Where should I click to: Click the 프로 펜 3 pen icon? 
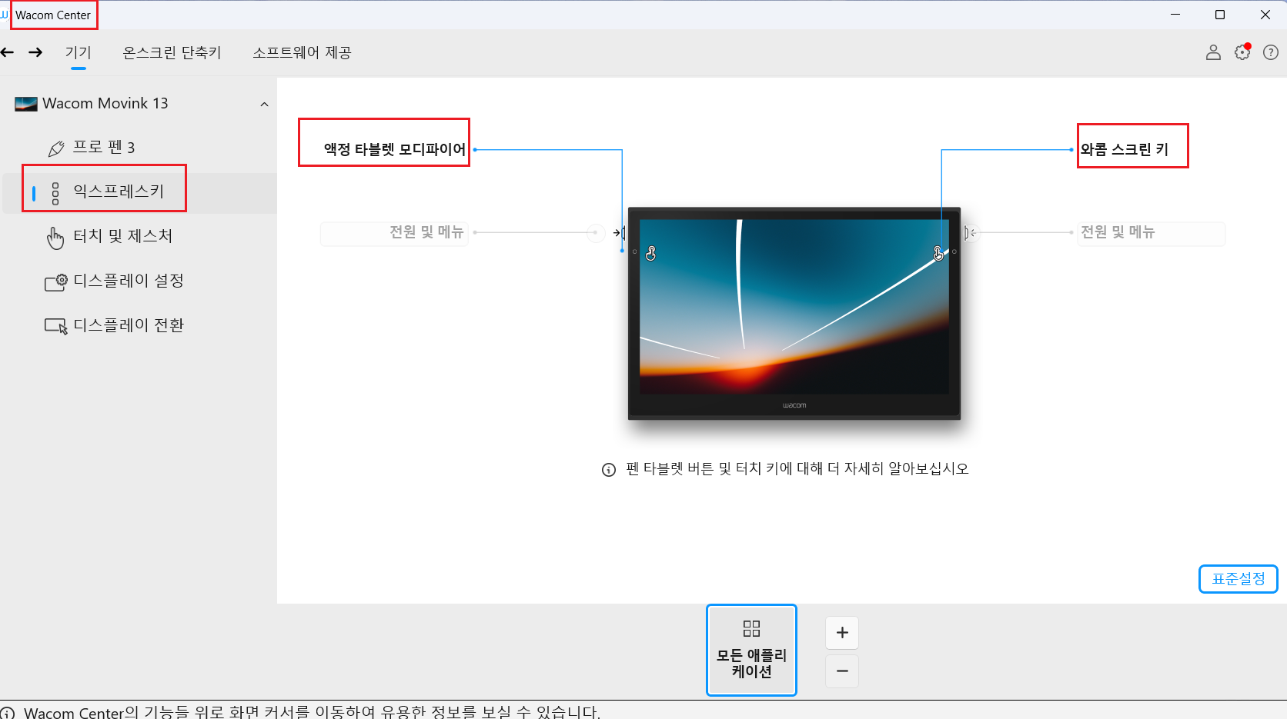coord(56,148)
